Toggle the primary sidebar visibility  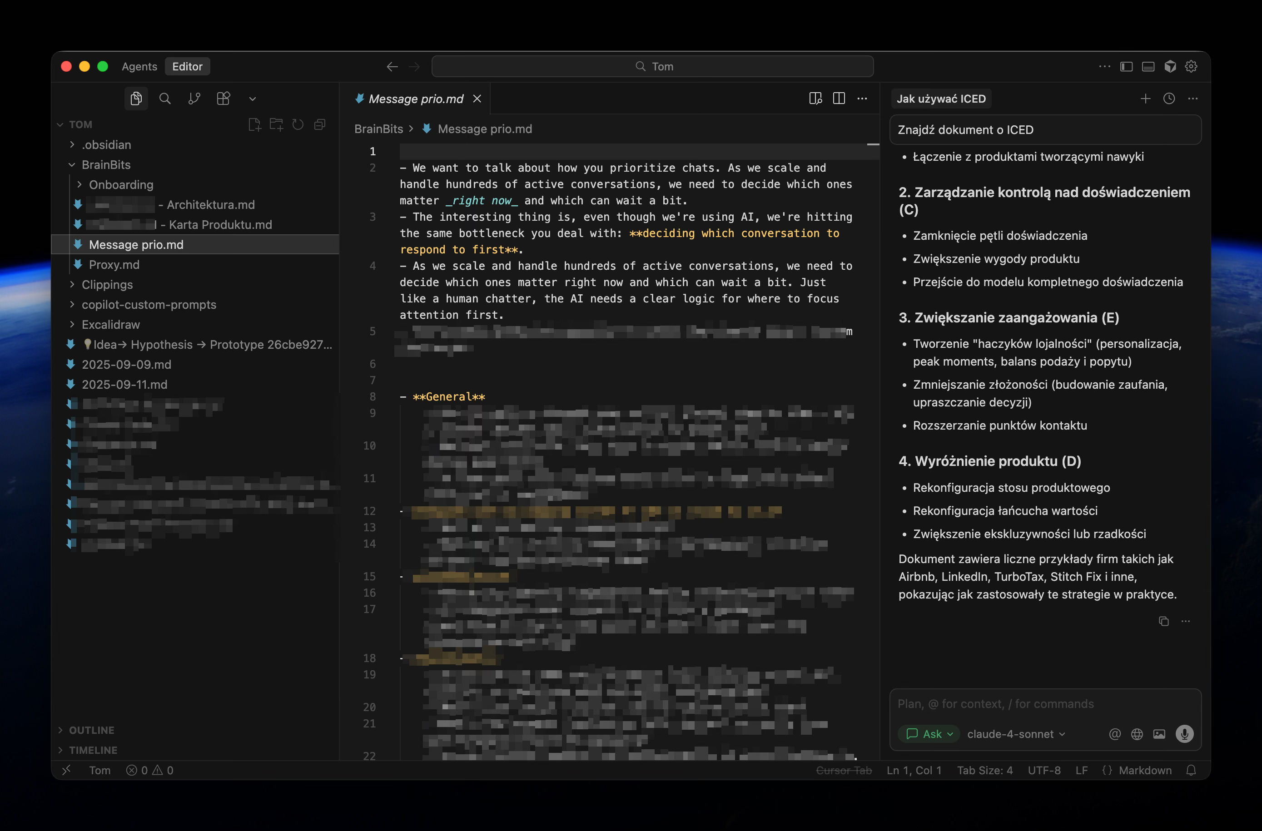point(1126,66)
